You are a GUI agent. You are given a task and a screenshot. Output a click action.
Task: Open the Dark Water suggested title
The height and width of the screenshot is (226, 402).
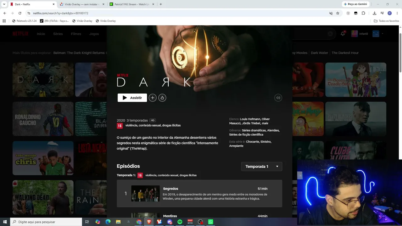(319, 53)
